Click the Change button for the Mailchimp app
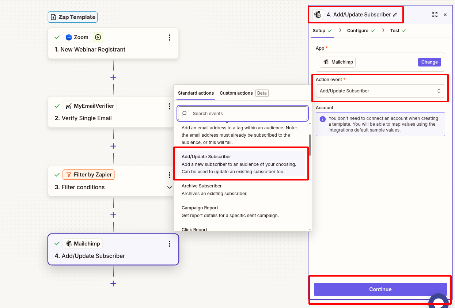455x308 pixels. (x=429, y=62)
